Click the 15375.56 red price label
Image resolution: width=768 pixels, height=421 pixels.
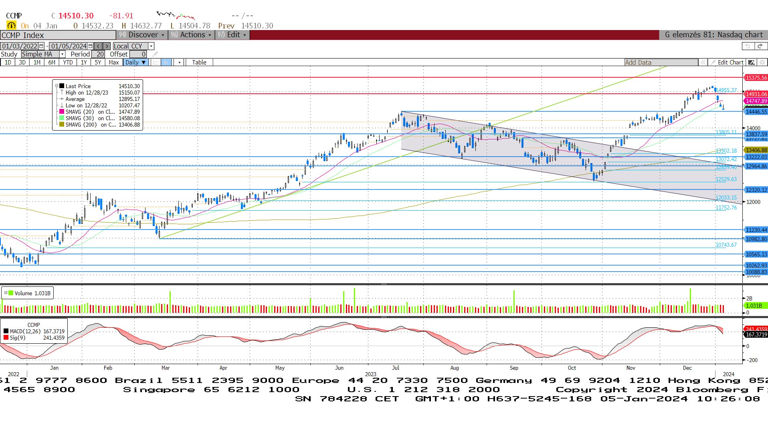[x=756, y=78]
